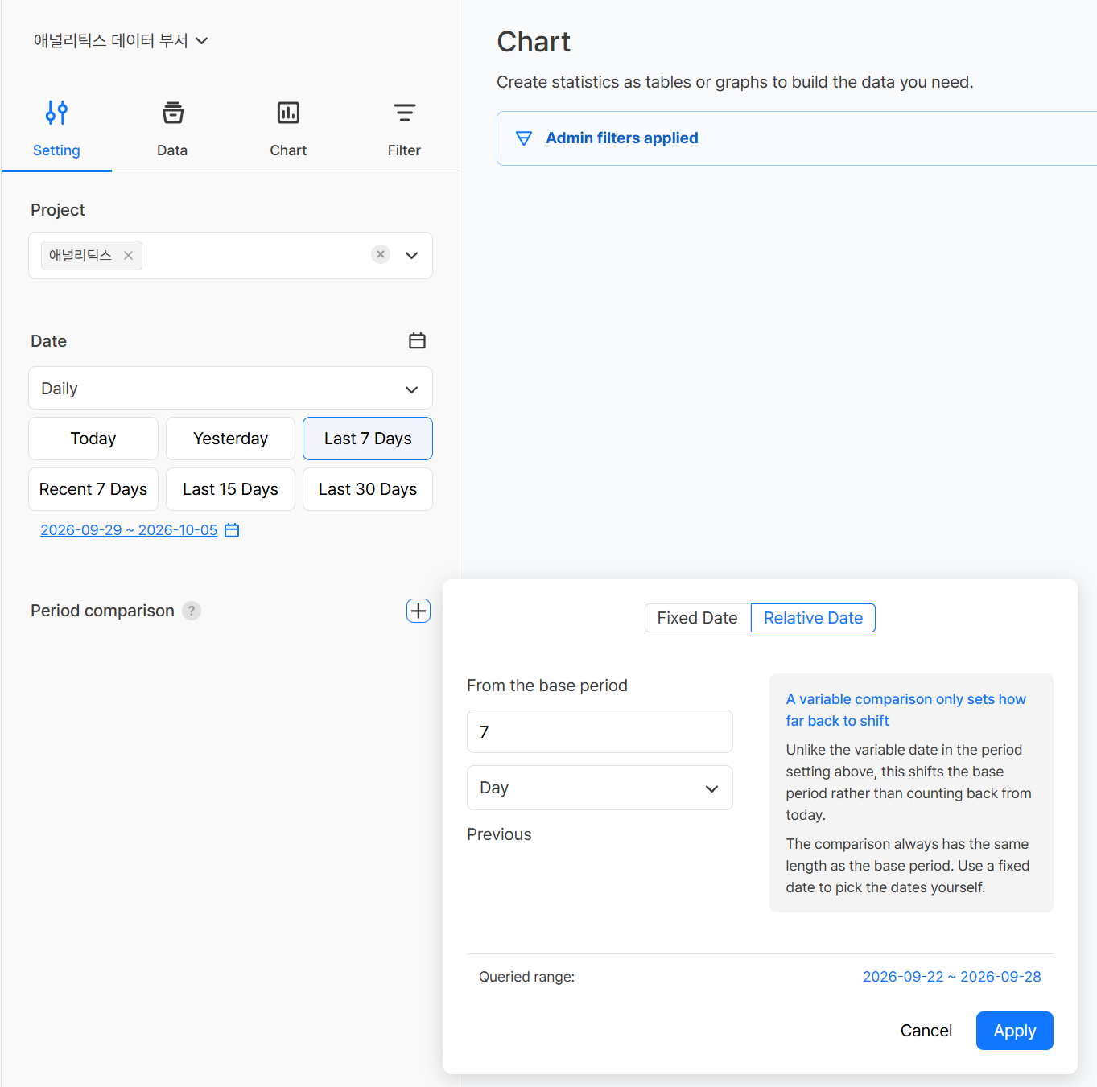Open the Day unit dropdown
This screenshot has width=1097, height=1087.
pos(600,788)
